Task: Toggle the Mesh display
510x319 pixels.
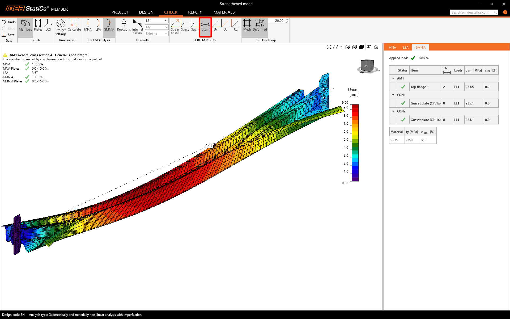Action: point(247,25)
